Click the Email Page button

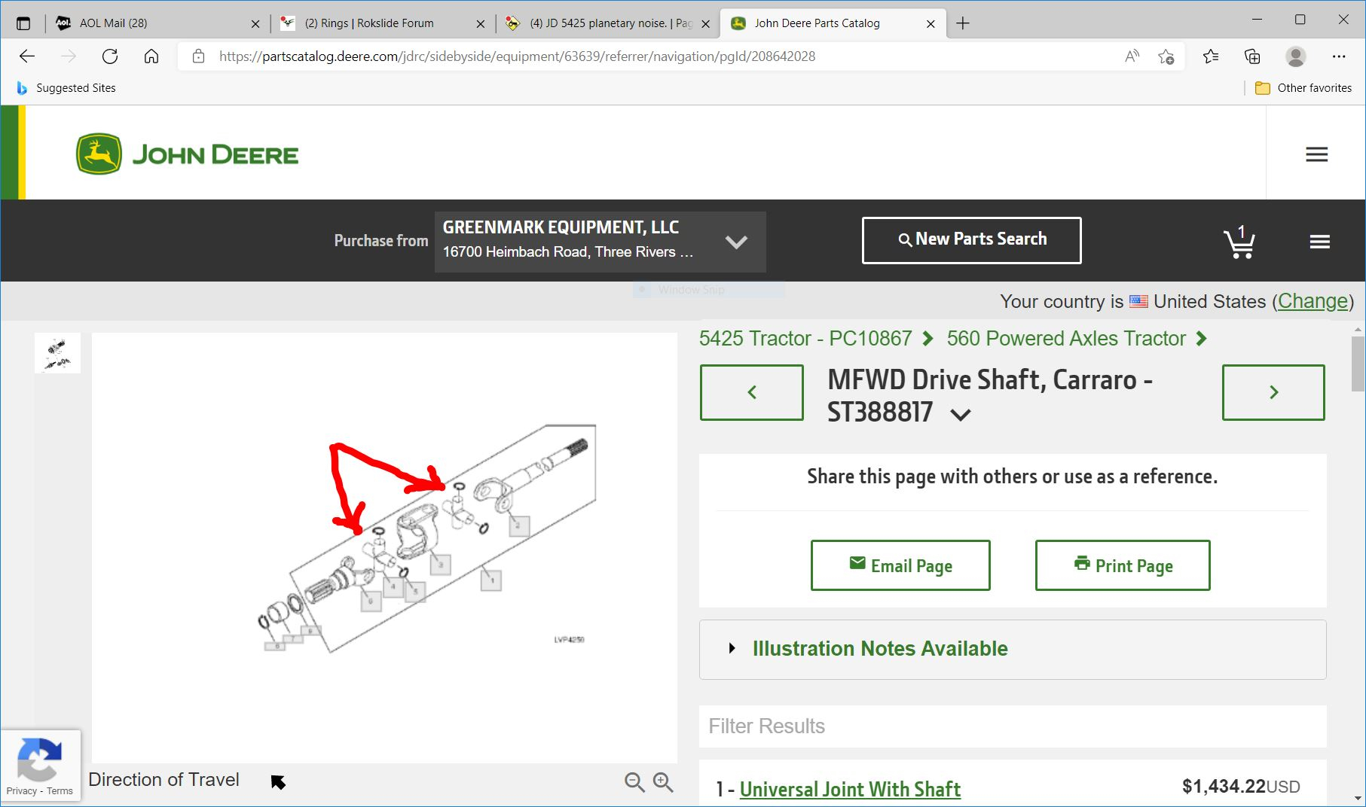(900, 565)
